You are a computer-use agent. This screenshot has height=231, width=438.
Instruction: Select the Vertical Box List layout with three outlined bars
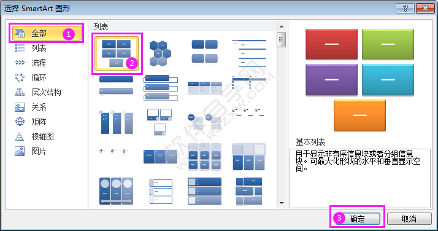[x=161, y=87]
